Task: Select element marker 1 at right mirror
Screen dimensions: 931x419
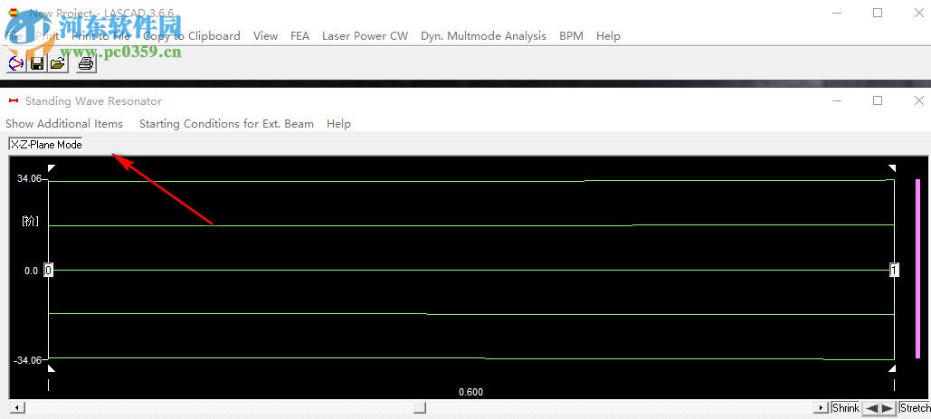Action: pos(894,271)
